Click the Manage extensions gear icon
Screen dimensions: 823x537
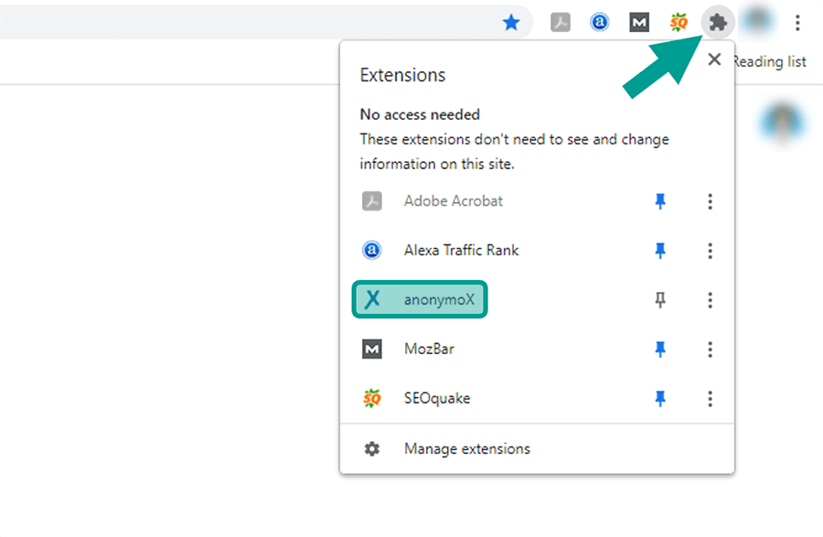371,449
